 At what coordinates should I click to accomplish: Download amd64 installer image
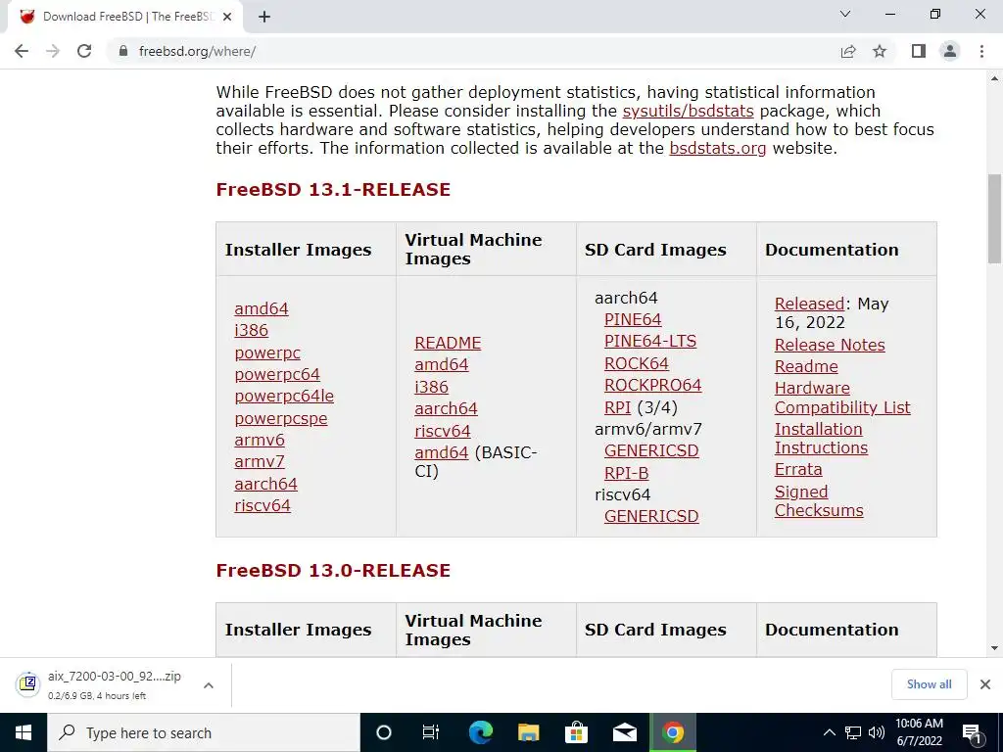coord(261,308)
